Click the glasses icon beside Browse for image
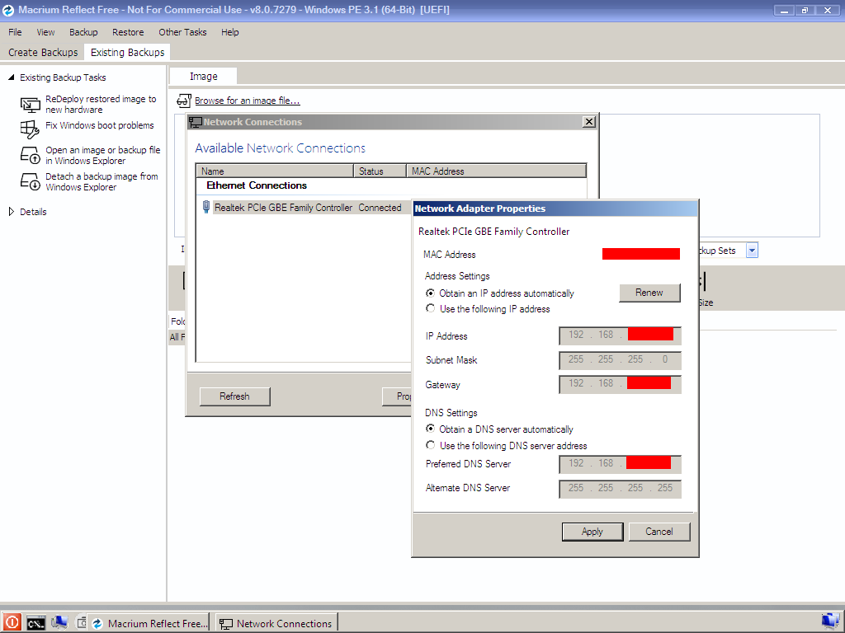This screenshot has width=845, height=633. [x=184, y=101]
